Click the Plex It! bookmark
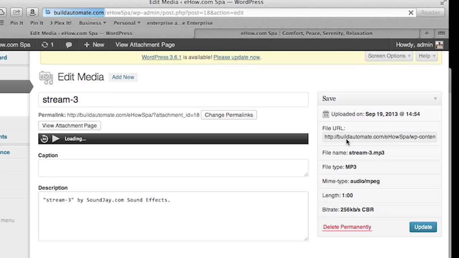Screen dimensions: 459x258 61,23
